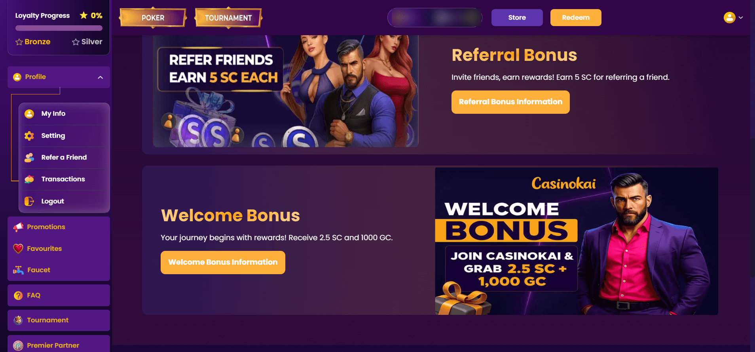The image size is (755, 352).
Task: Click the Promotions megaphone icon
Action: click(x=18, y=227)
